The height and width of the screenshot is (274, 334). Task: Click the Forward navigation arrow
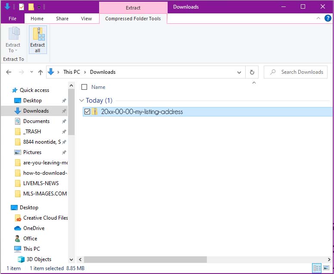point(21,72)
